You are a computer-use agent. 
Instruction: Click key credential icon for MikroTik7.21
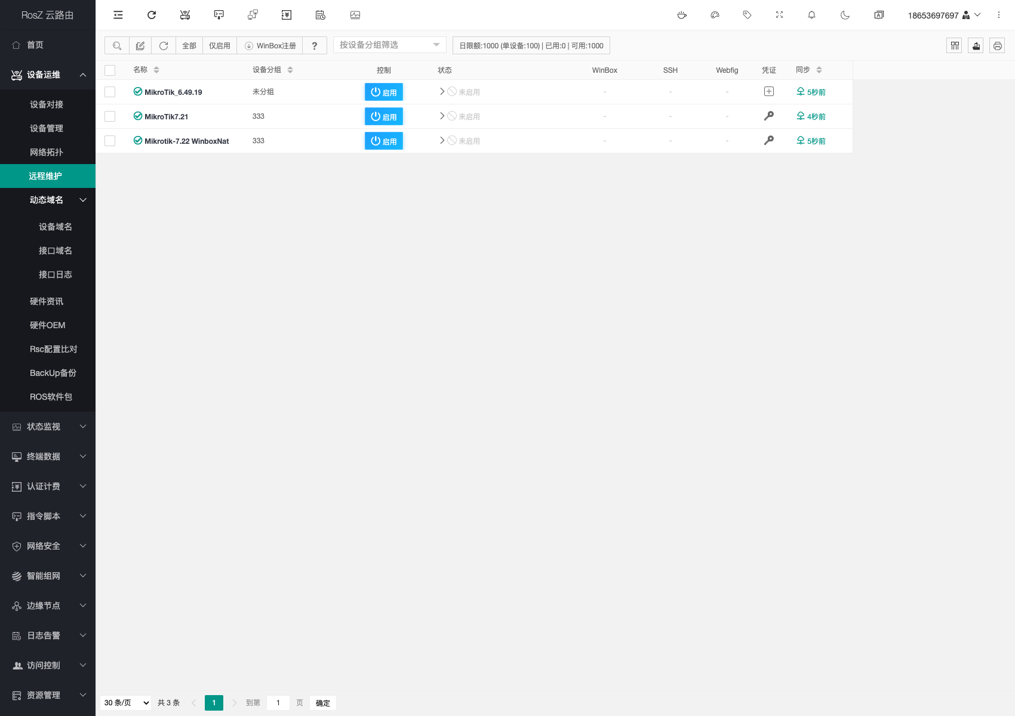click(x=769, y=116)
